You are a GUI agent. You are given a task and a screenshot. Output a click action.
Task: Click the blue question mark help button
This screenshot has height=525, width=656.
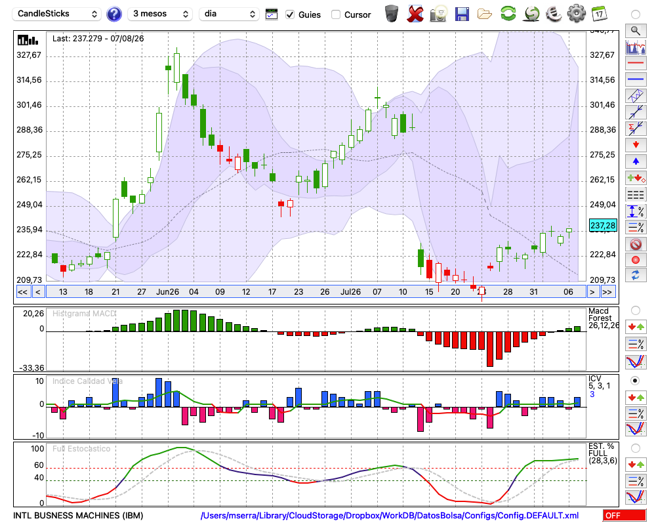(x=113, y=14)
